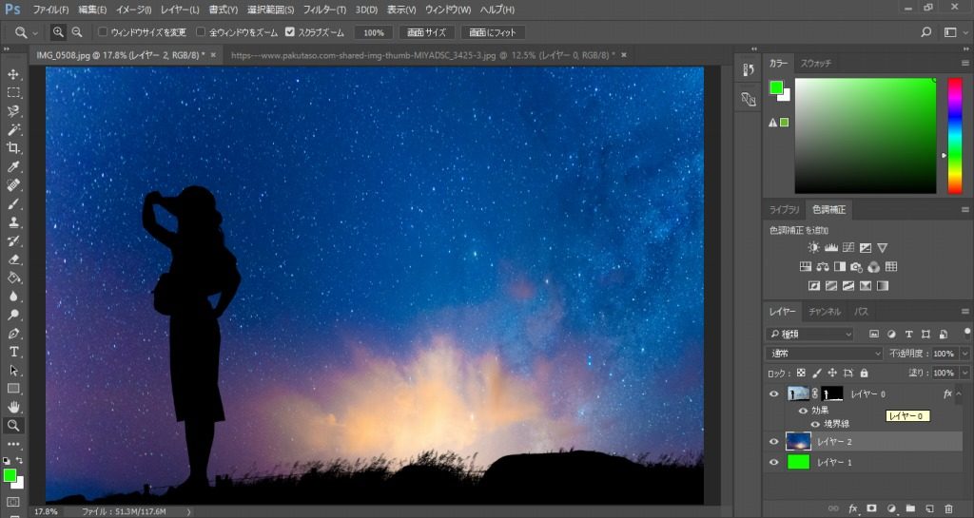The width and height of the screenshot is (974, 518).
Task: Open the blend mode 通常 dropdown
Action: point(824,354)
